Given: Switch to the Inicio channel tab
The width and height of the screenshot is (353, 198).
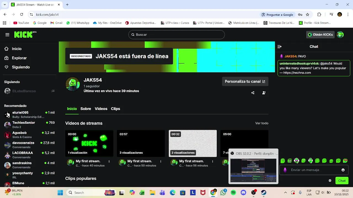Looking at the screenshot, I should pyautogui.click(x=72, y=109).
